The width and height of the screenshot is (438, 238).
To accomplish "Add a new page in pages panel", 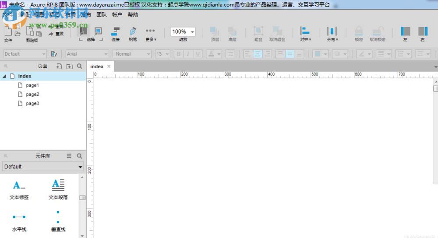I will coord(59,66).
